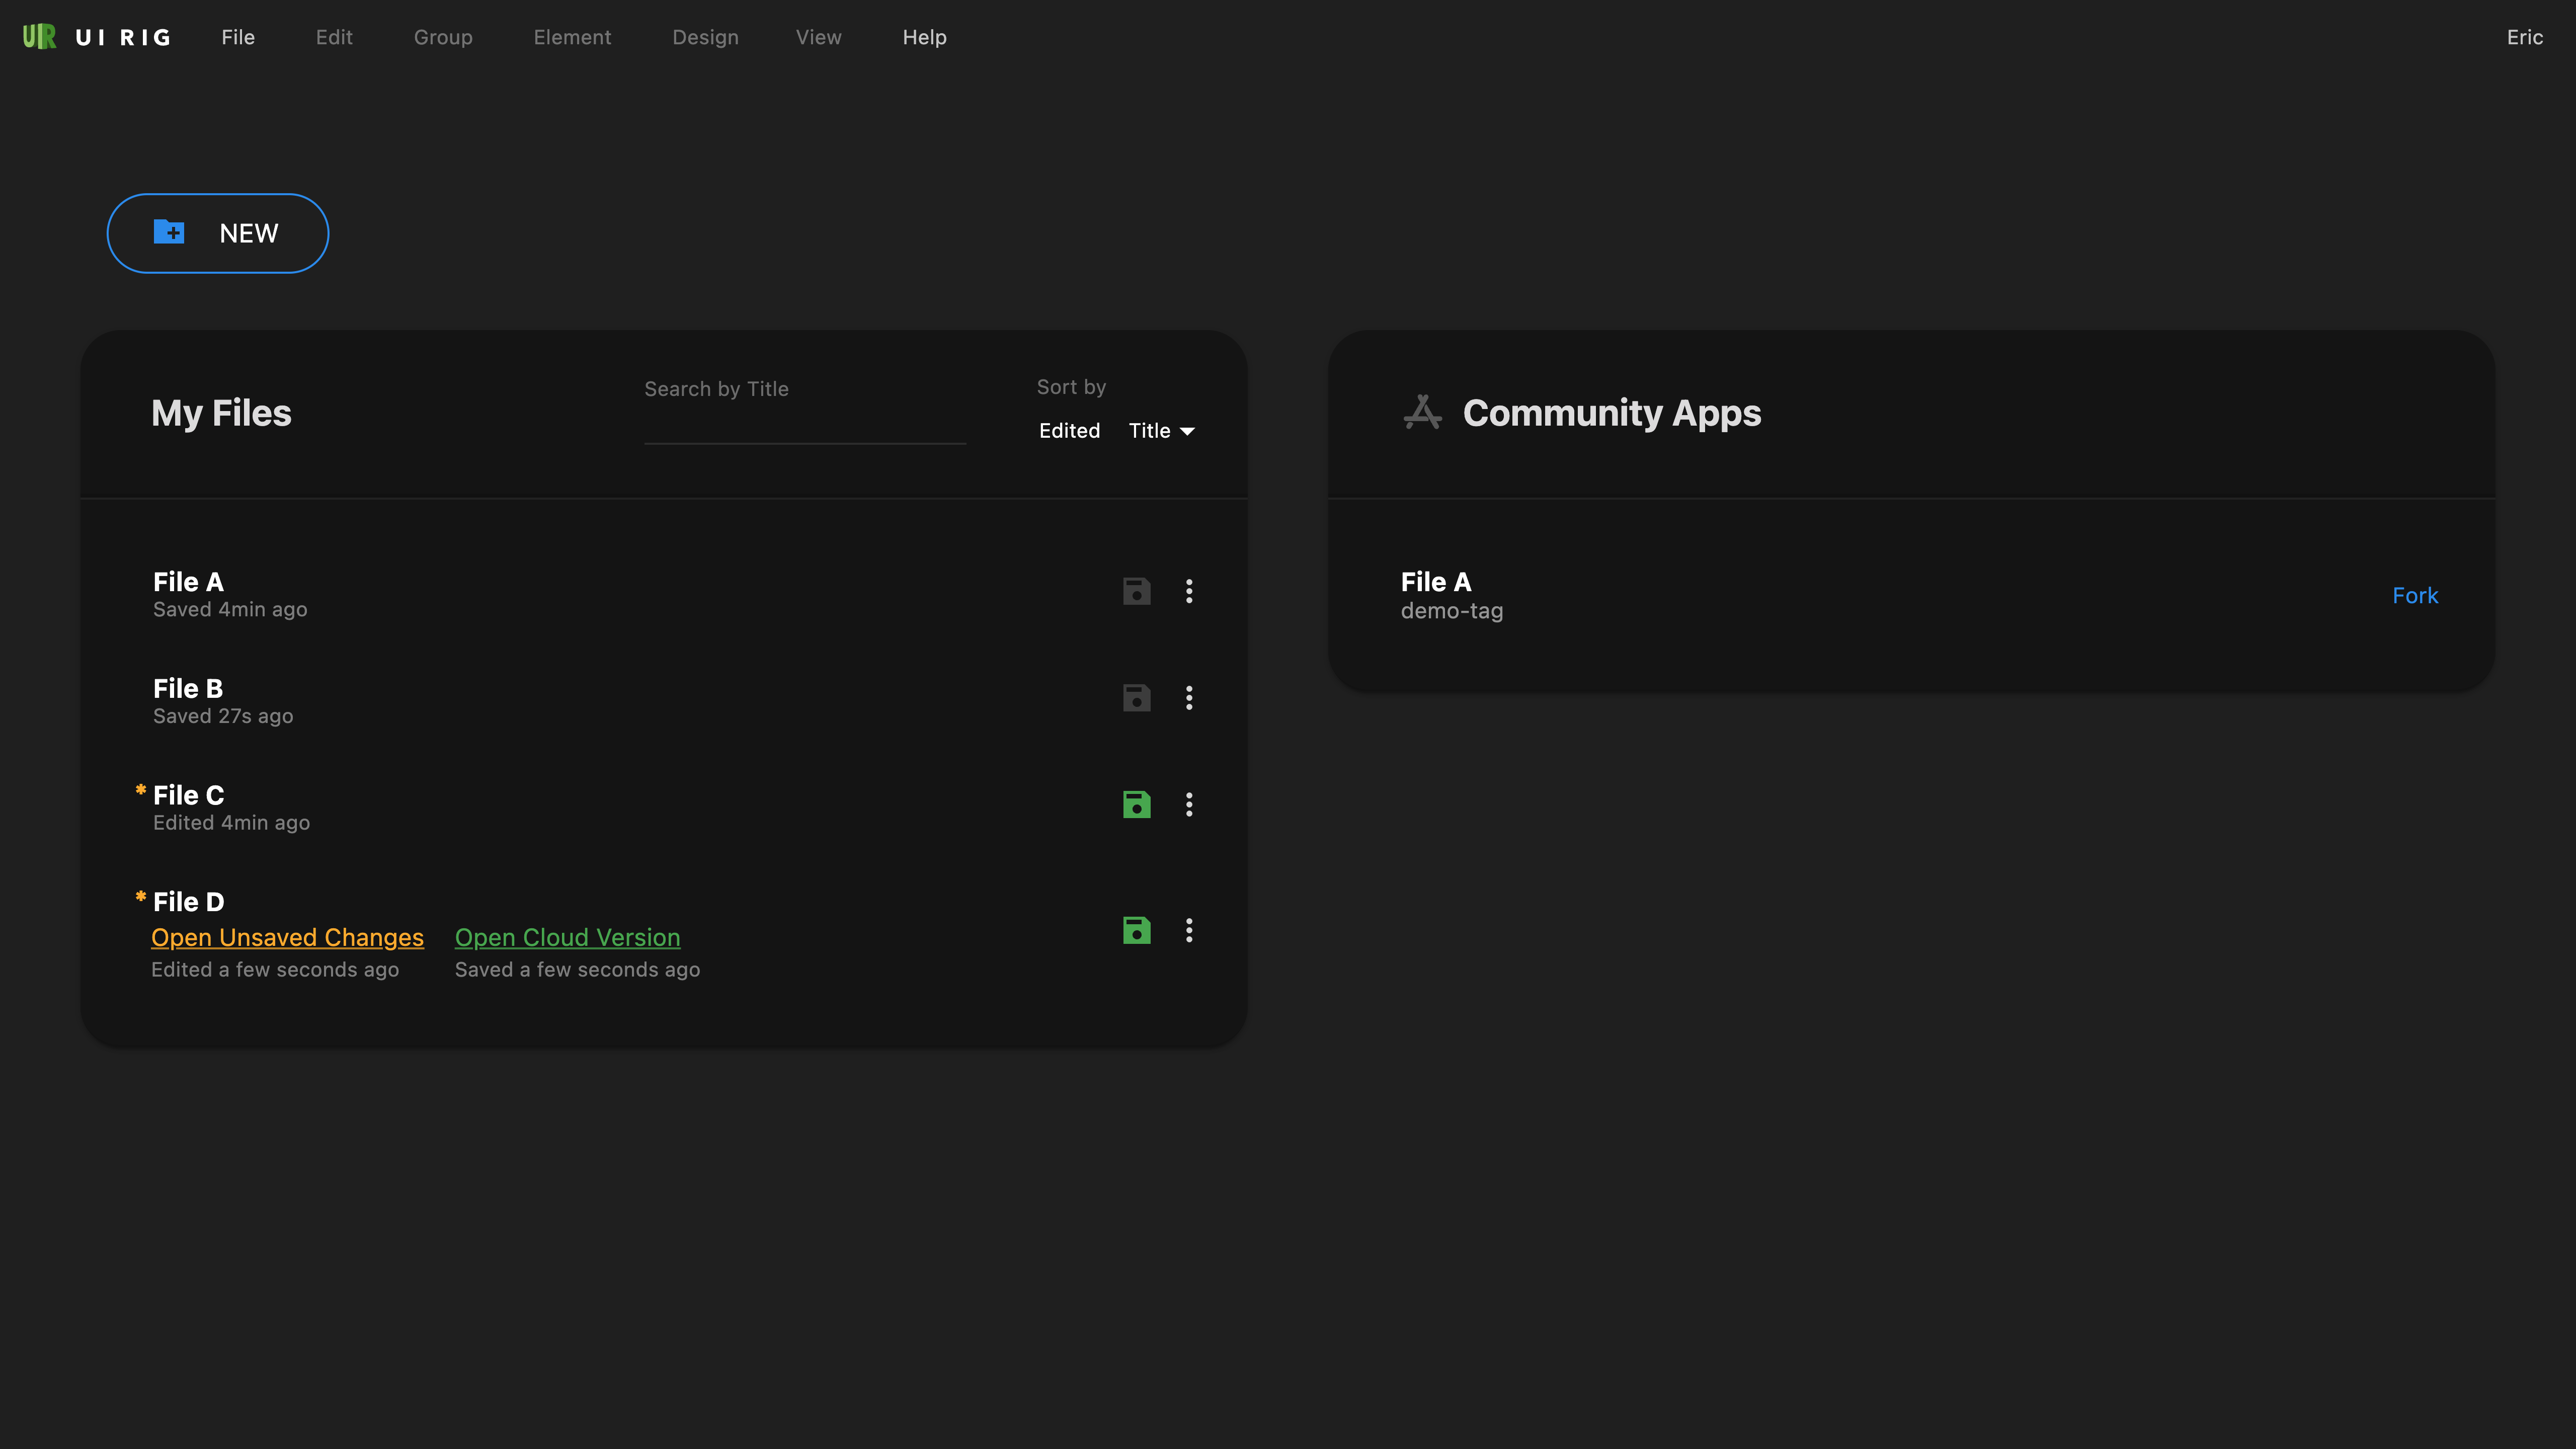Image resolution: width=2576 pixels, height=1449 pixels.
Task: Click 'Edited a few seconds ago' text
Action: coord(275,969)
